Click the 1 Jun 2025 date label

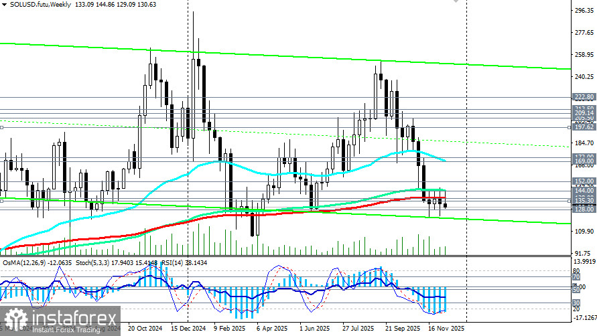click(314, 329)
